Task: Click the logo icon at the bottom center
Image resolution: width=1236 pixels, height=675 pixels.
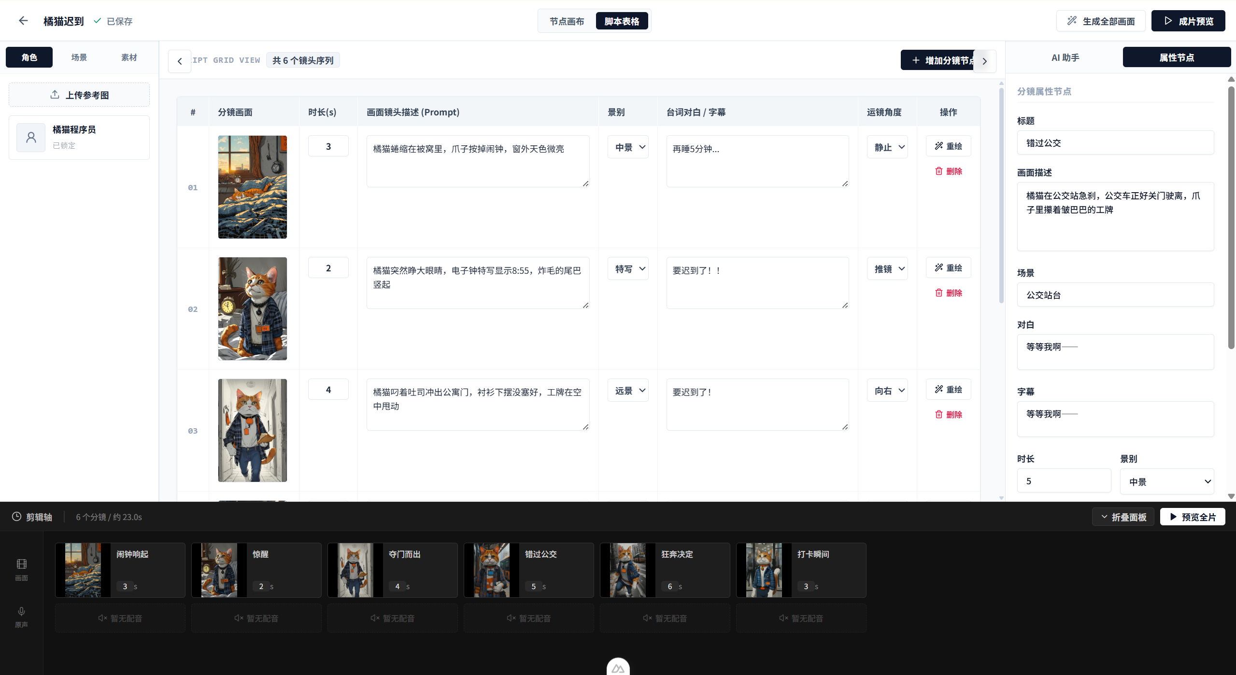Action: (618, 668)
